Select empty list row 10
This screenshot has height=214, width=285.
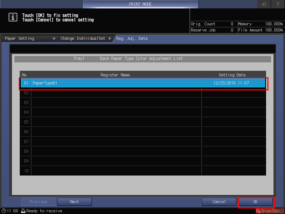click(x=143, y=170)
